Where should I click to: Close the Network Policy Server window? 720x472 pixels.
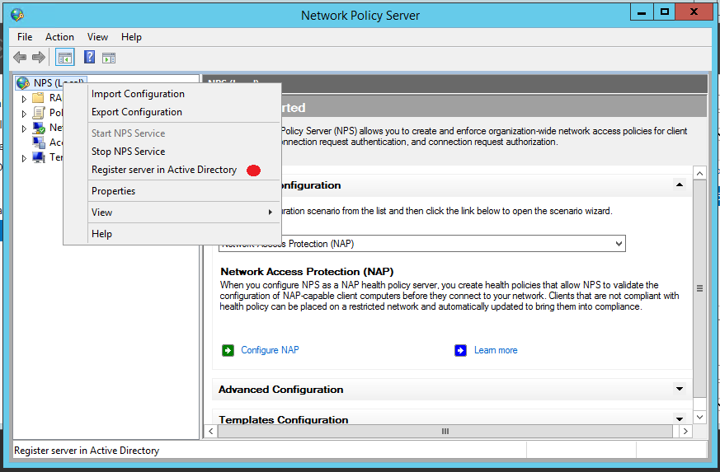[x=694, y=12]
